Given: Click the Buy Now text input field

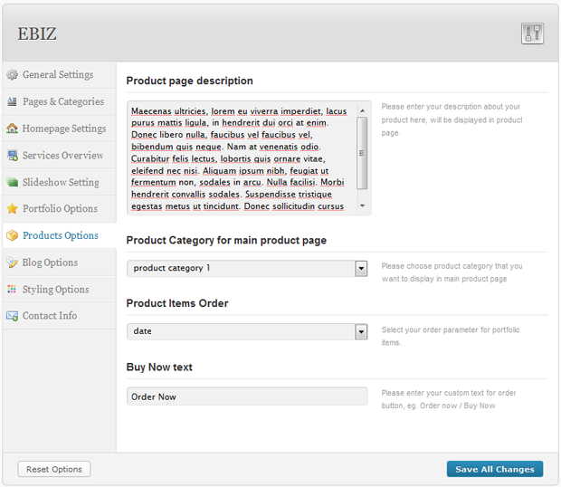Looking at the screenshot, I should (x=247, y=396).
